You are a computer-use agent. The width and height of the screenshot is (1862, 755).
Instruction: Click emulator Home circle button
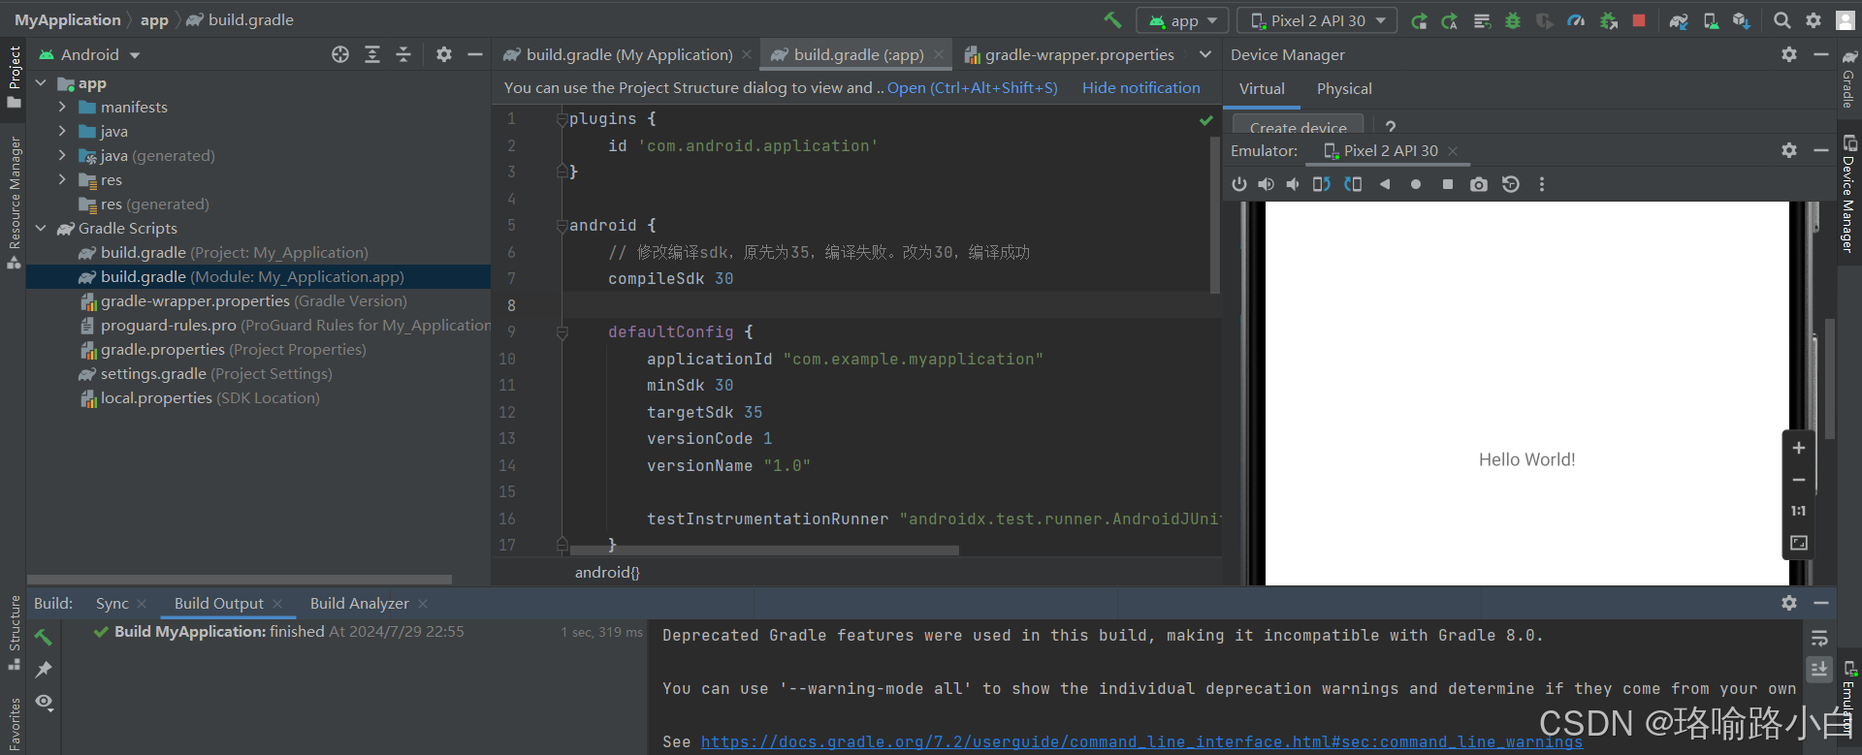(1416, 184)
